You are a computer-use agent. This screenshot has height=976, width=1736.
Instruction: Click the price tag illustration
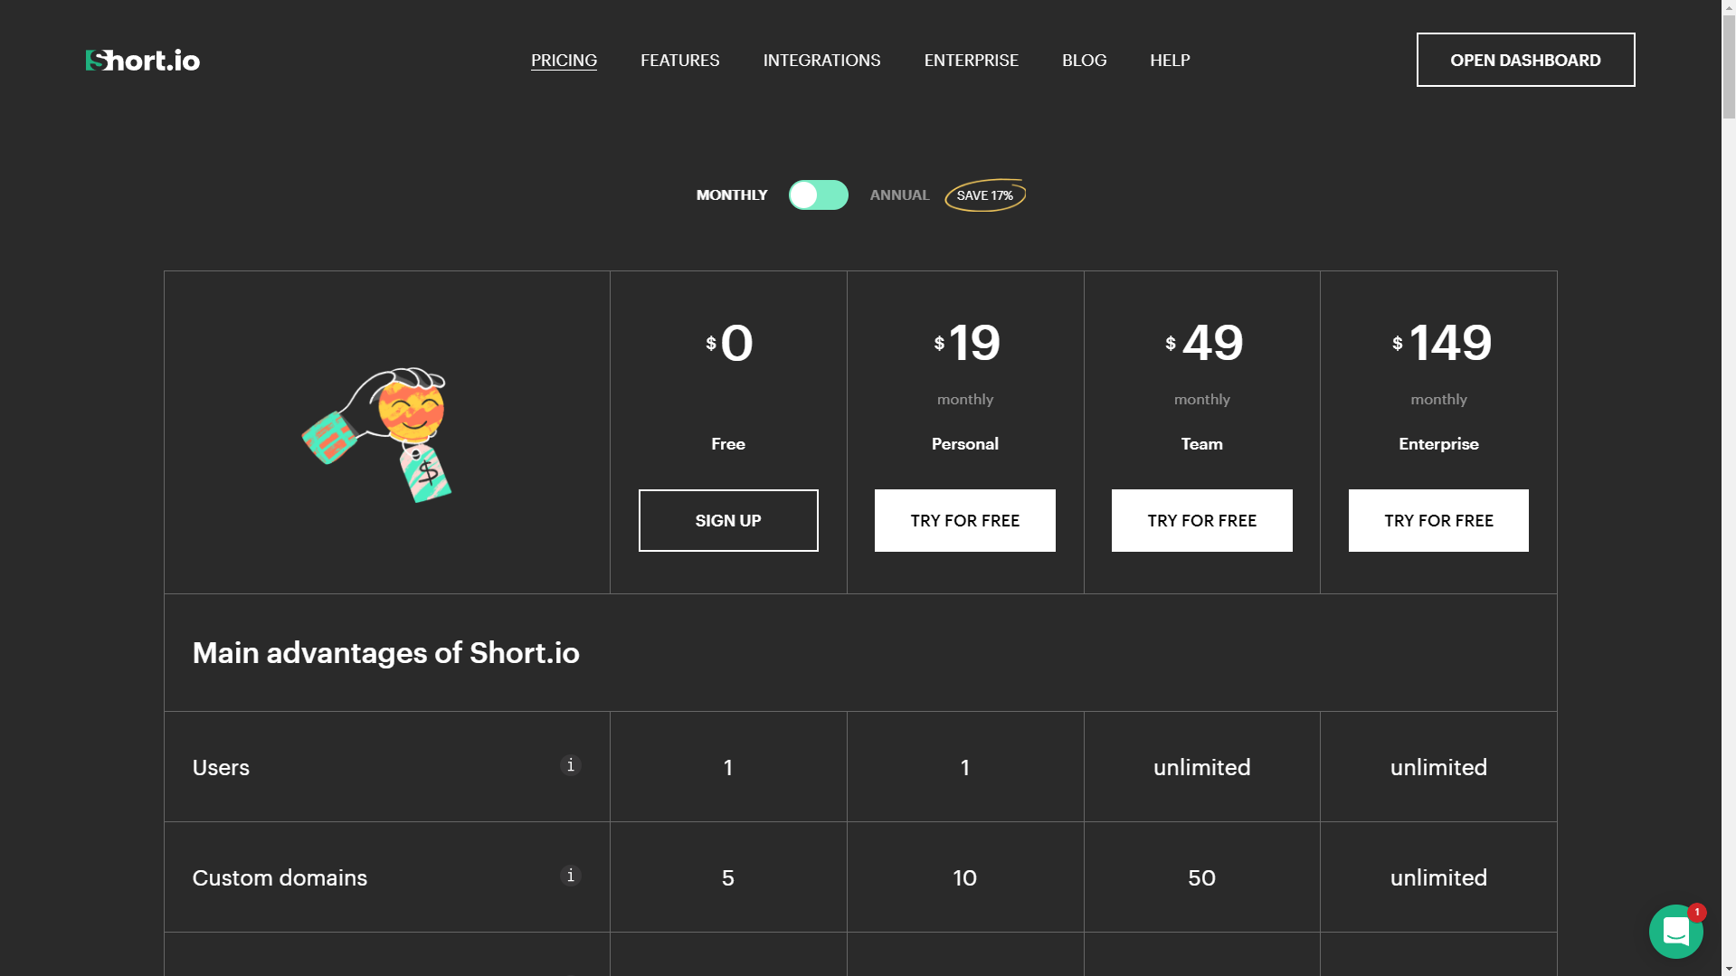(377, 434)
